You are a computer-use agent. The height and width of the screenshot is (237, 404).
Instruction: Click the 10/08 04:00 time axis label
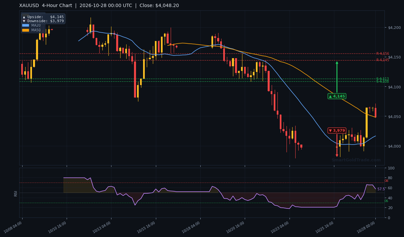pos(13,227)
